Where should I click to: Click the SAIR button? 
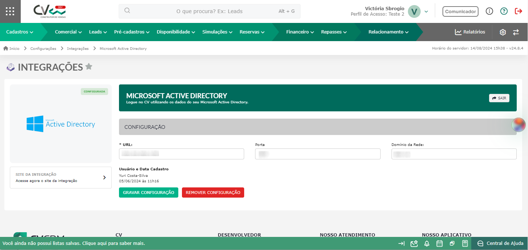[499, 98]
